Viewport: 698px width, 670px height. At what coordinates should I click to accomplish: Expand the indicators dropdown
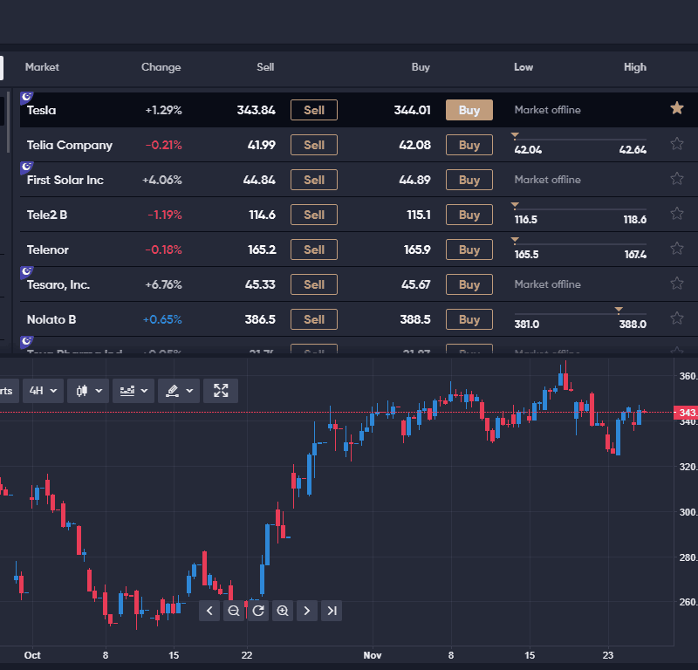pyautogui.click(x=133, y=391)
